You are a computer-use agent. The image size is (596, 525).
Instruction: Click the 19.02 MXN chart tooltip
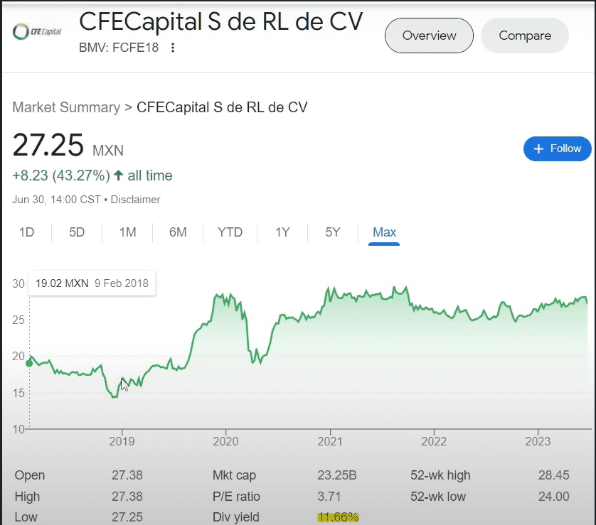(x=92, y=283)
